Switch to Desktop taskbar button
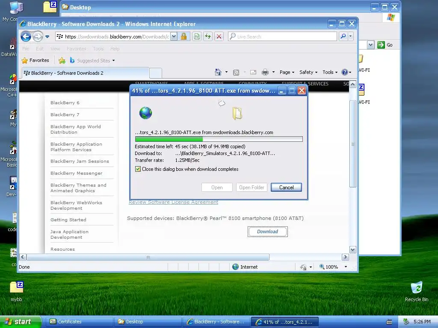 click(148, 322)
